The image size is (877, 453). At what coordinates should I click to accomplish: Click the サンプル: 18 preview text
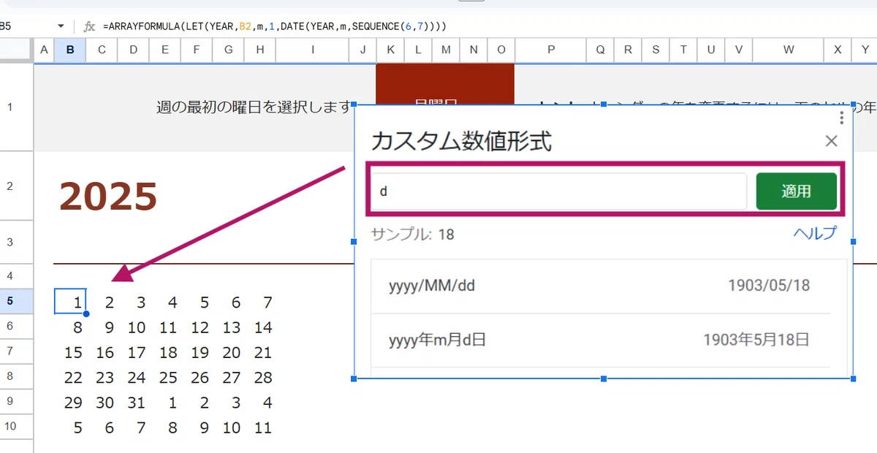click(413, 235)
